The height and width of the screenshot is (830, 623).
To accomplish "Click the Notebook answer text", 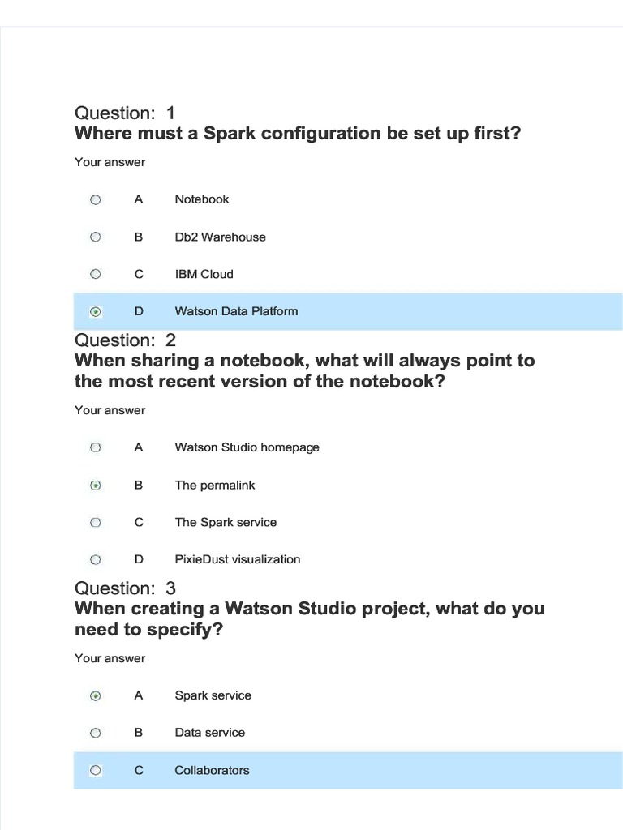I will pyautogui.click(x=202, y=199).
